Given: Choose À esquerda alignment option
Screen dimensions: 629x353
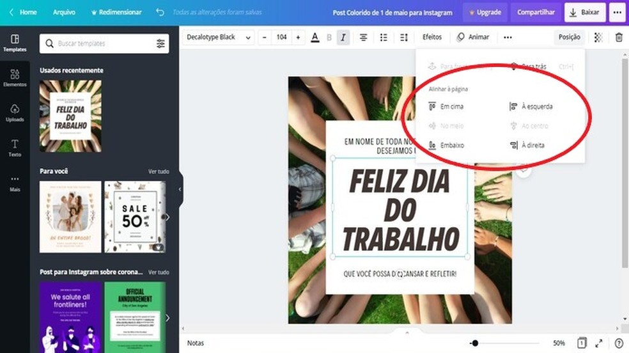Looking at the screenshot, I should click(x=531, y=107).
